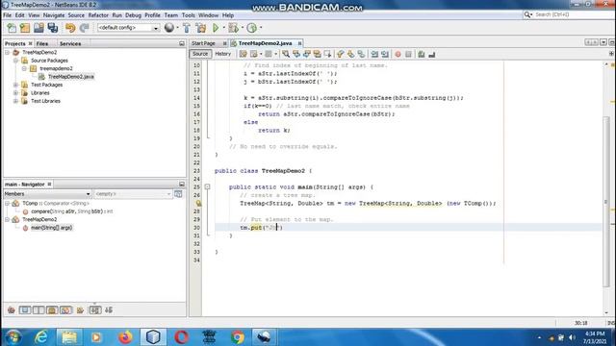616x346 pixels.
Task: Toggle Toggle Bookmark icon in editor toolbar
Action: [361, 54]
